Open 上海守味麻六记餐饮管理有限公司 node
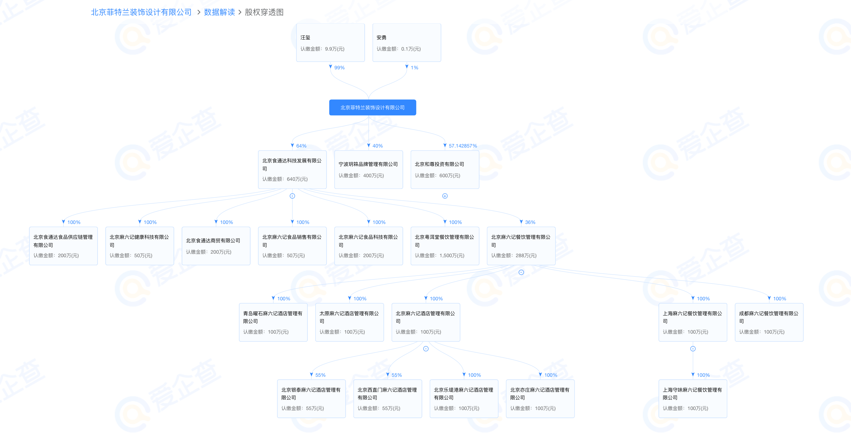 tap(693, 399)
